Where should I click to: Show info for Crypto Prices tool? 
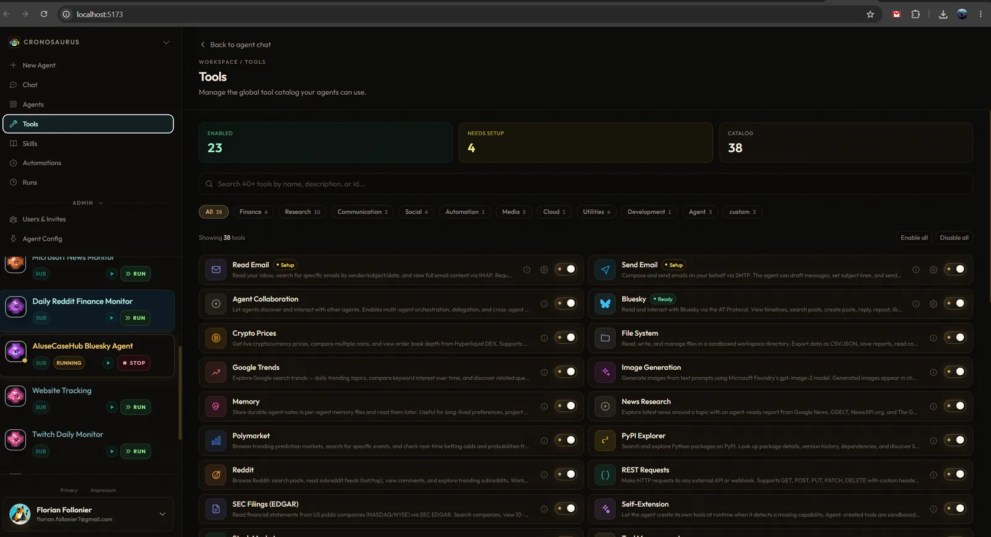(x=544, y=338)
